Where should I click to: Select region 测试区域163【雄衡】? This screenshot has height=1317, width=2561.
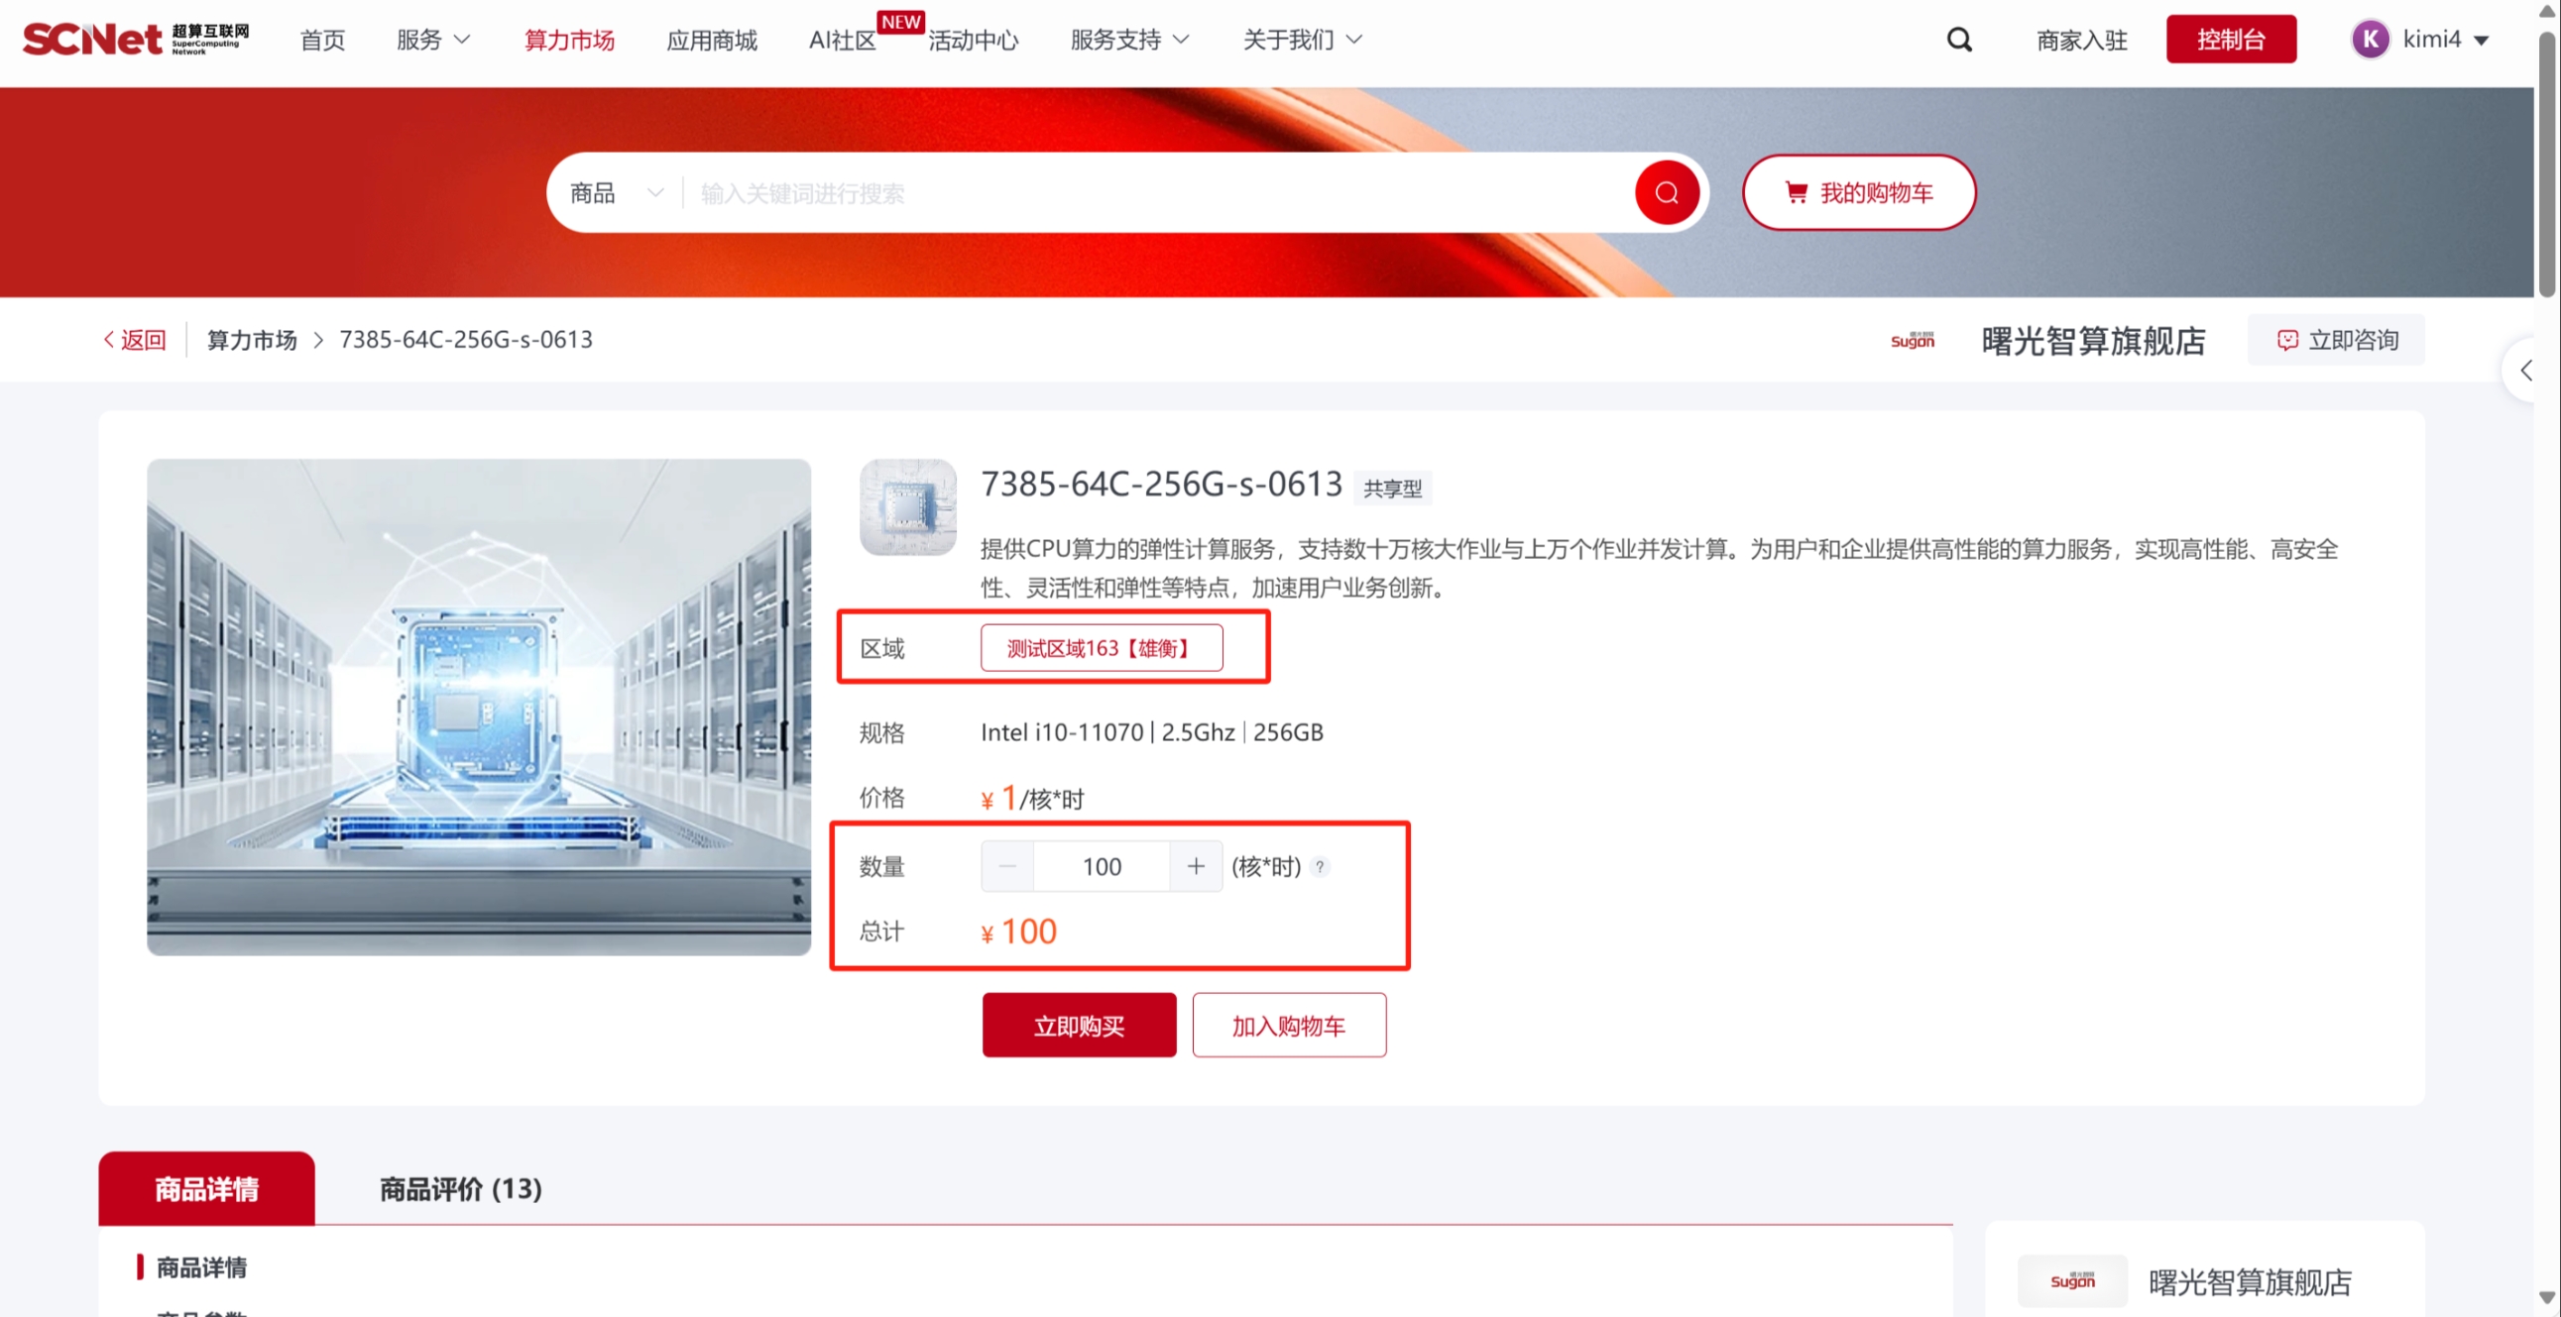1101,648
